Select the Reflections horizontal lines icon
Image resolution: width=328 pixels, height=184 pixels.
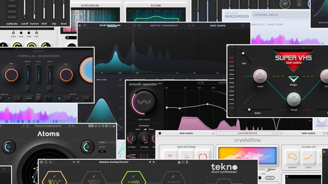click(x=170, y=156)
